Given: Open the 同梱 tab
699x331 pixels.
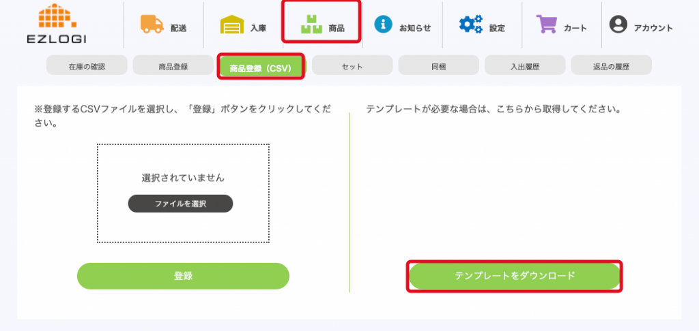Looking at the screenshot, I should click(x=439, y=67).
